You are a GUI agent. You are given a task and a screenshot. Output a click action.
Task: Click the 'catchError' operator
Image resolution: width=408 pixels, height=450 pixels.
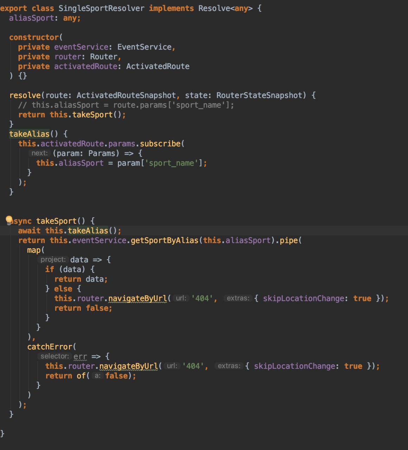[50, 347]
